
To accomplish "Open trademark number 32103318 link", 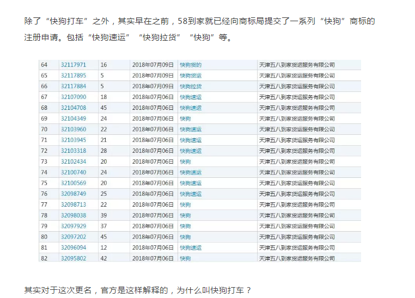I will pyautogui.click(x=74, y=151).
